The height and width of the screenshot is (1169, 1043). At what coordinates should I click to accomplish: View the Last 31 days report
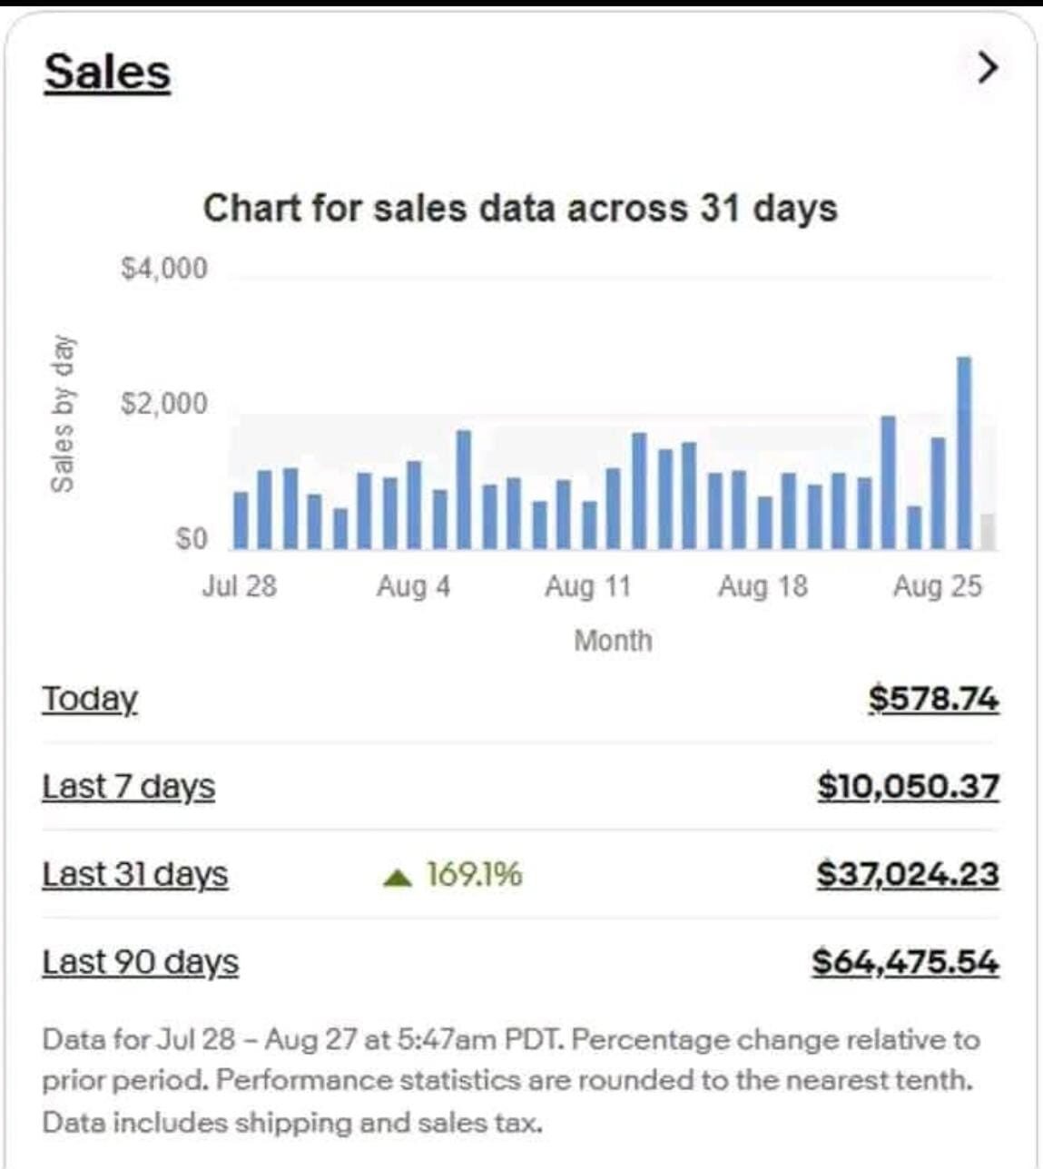pyautogui.click(x=134, y=875)
